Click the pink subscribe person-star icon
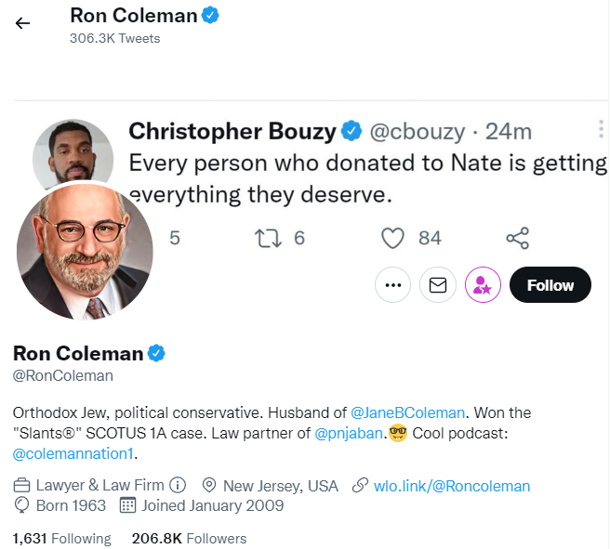610x549 pixels. tap(483, 285)
